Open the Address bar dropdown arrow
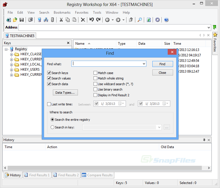The height and width of the screenshot is (188, 220). [209, 28]
